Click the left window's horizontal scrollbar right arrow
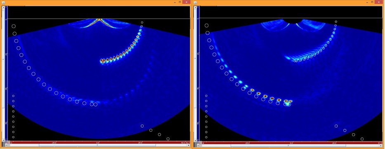Image resolution: width=385 pixels, height=149 pixels. click(189, 145)
